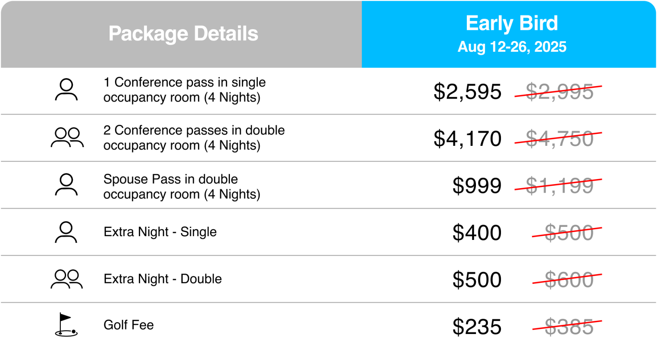Click the golf flag icon

[66, 325]
